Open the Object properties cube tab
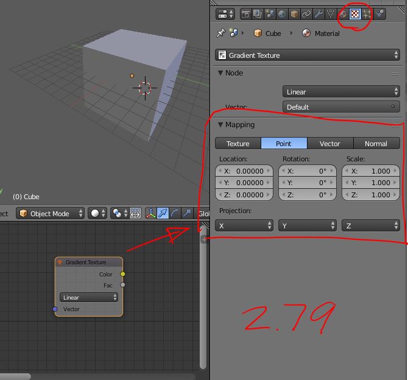This screenshot has height=380, width=408. pos(294,14)
